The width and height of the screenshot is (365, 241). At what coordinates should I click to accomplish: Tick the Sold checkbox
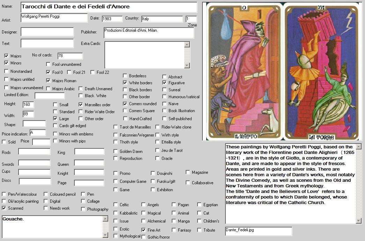tap(4, 142)
